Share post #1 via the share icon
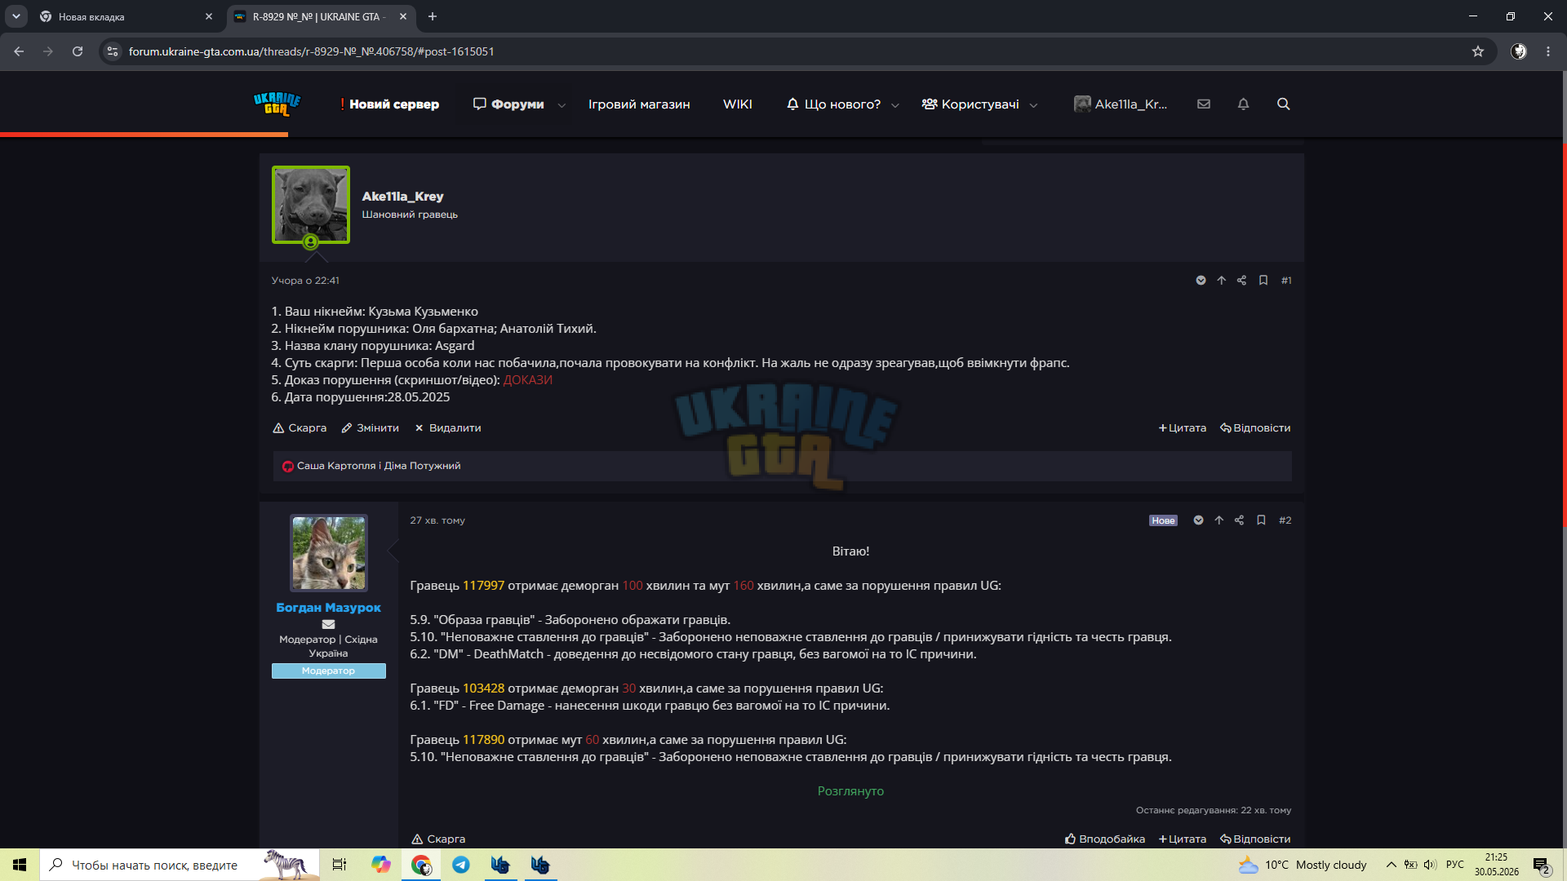This screenshot has width=1567, height=881. [x=1241, y=280]
